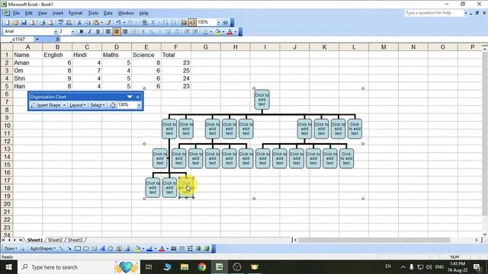The height and width of the screenshot is (274, 488).
Task: Click the Print Preview icon
Action: 51,22
